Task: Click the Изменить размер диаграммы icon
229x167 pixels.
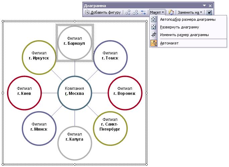Action: coord(154,35)
